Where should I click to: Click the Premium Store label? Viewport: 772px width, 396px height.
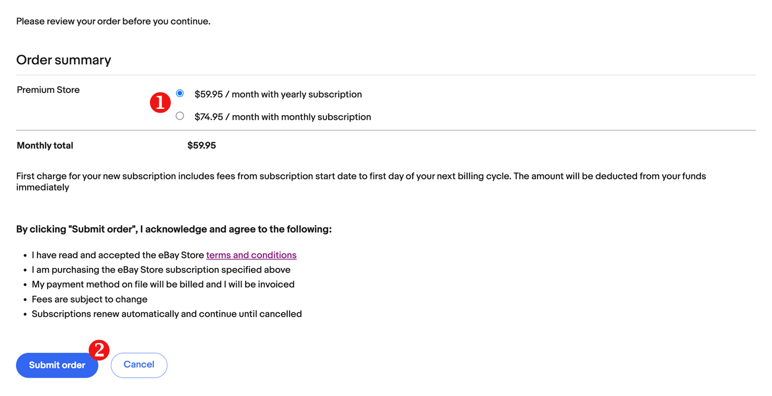48,90
